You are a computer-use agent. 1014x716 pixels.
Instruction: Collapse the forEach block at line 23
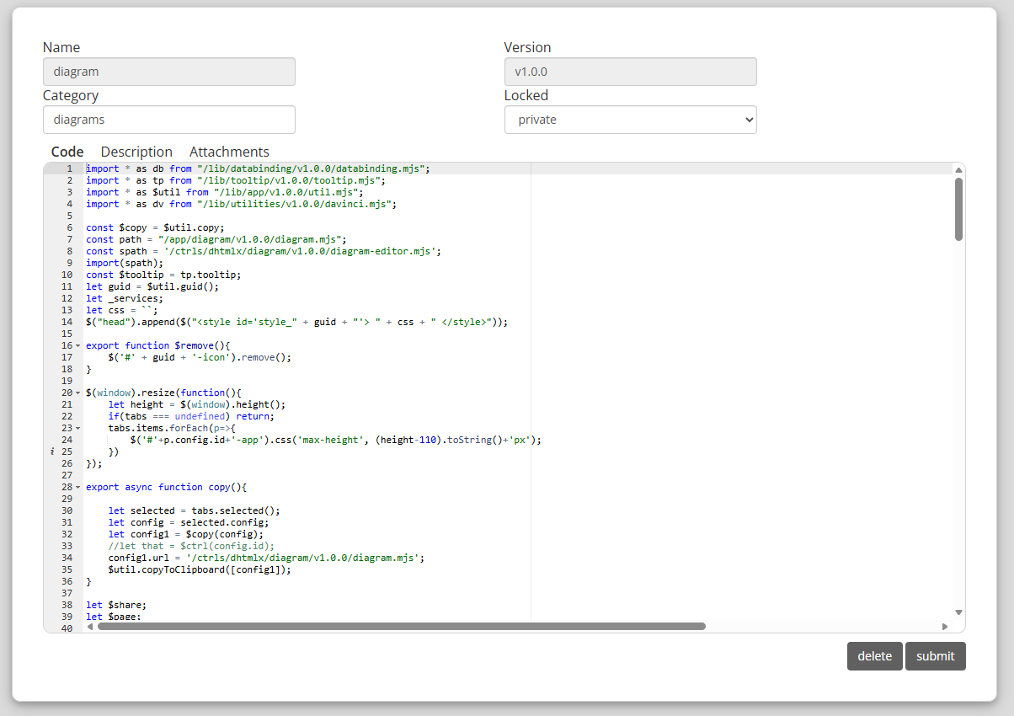point(78,428)
